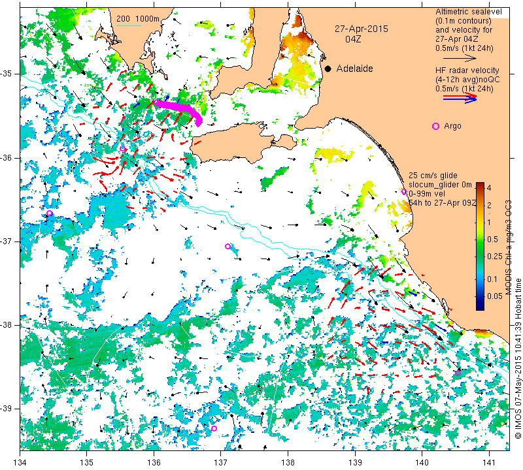Screen dimensions: 523x470
Task: Click the longitude axis label "141"
Action: tap(489, 463)
